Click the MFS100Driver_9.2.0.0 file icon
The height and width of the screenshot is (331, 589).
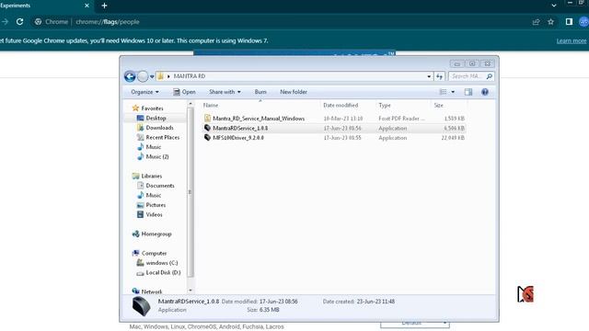[207, 138]
